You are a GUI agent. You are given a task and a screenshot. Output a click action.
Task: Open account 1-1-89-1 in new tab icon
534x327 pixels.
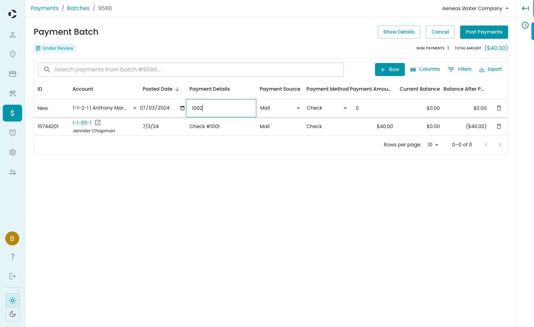point(98,123)
